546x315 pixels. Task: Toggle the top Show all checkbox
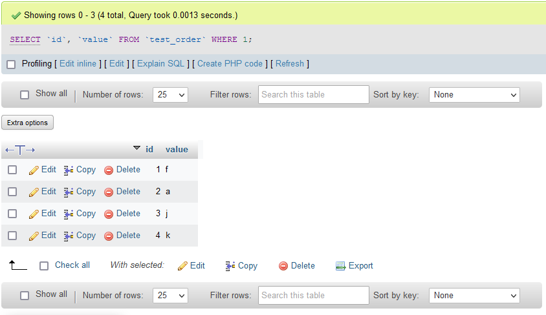tap(25, 94)
